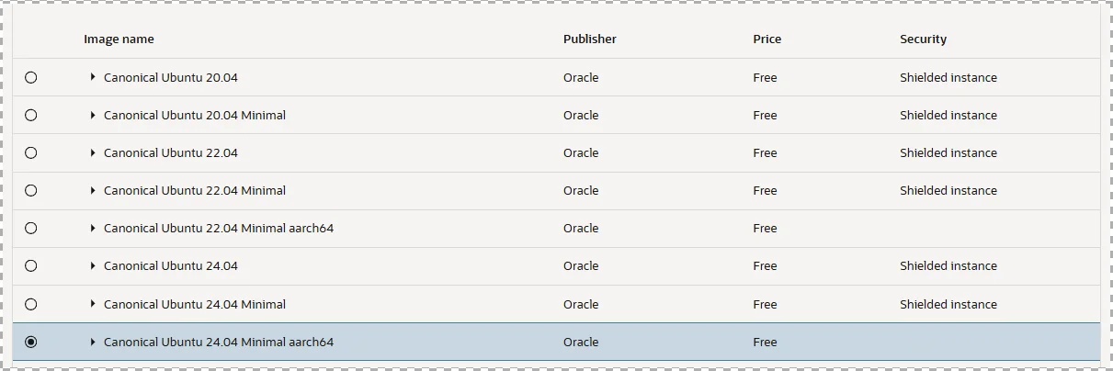Click text Canonical Ubuntu 22.04 Minimal aarch64
The height and width of the screenshot is (371, 1113).
point(219,229)
